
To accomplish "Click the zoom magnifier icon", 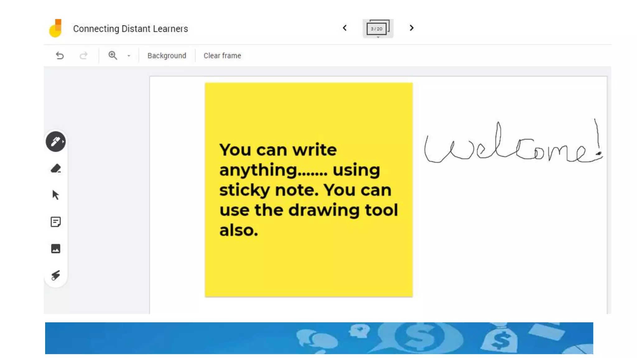I will 113,56.
